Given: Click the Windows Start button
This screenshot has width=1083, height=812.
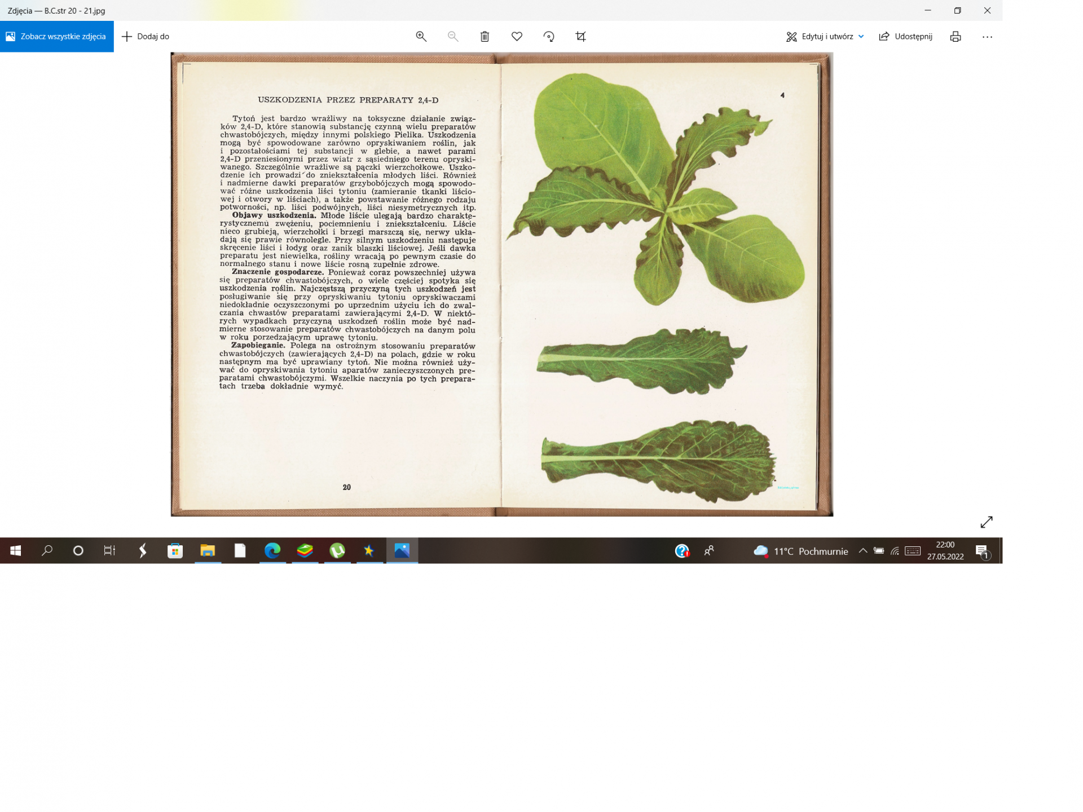Looking at the screenshot, I should click(x=15, y=550).
